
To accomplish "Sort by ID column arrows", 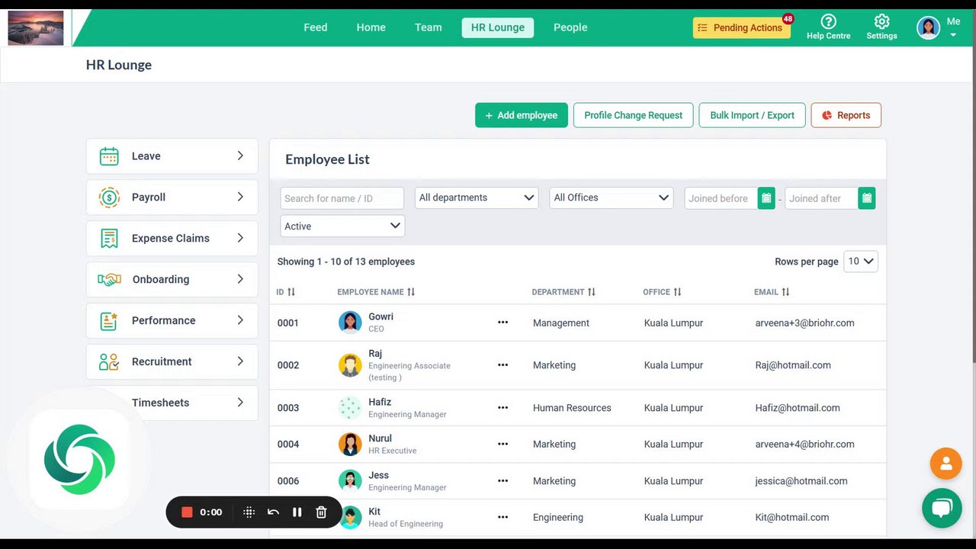I will click(x=291, y=292).
